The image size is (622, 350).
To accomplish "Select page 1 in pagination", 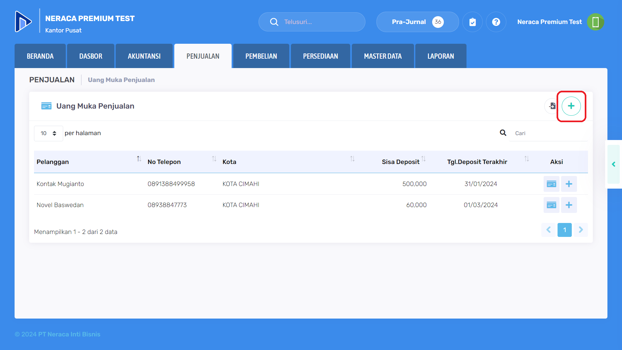I will coord(565,230).
